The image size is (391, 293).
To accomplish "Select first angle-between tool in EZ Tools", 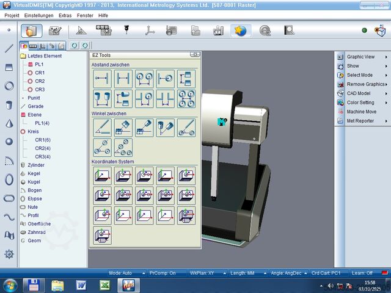I will 101,128.
